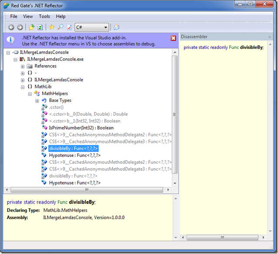This screenshot has height=254, width=278.
Task: Click the checkmark Options toolbar icon
Action: [69, 27]
